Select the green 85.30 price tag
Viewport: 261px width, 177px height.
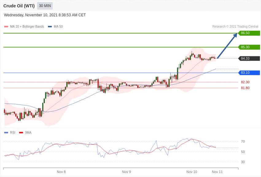(x=249, y=47)
